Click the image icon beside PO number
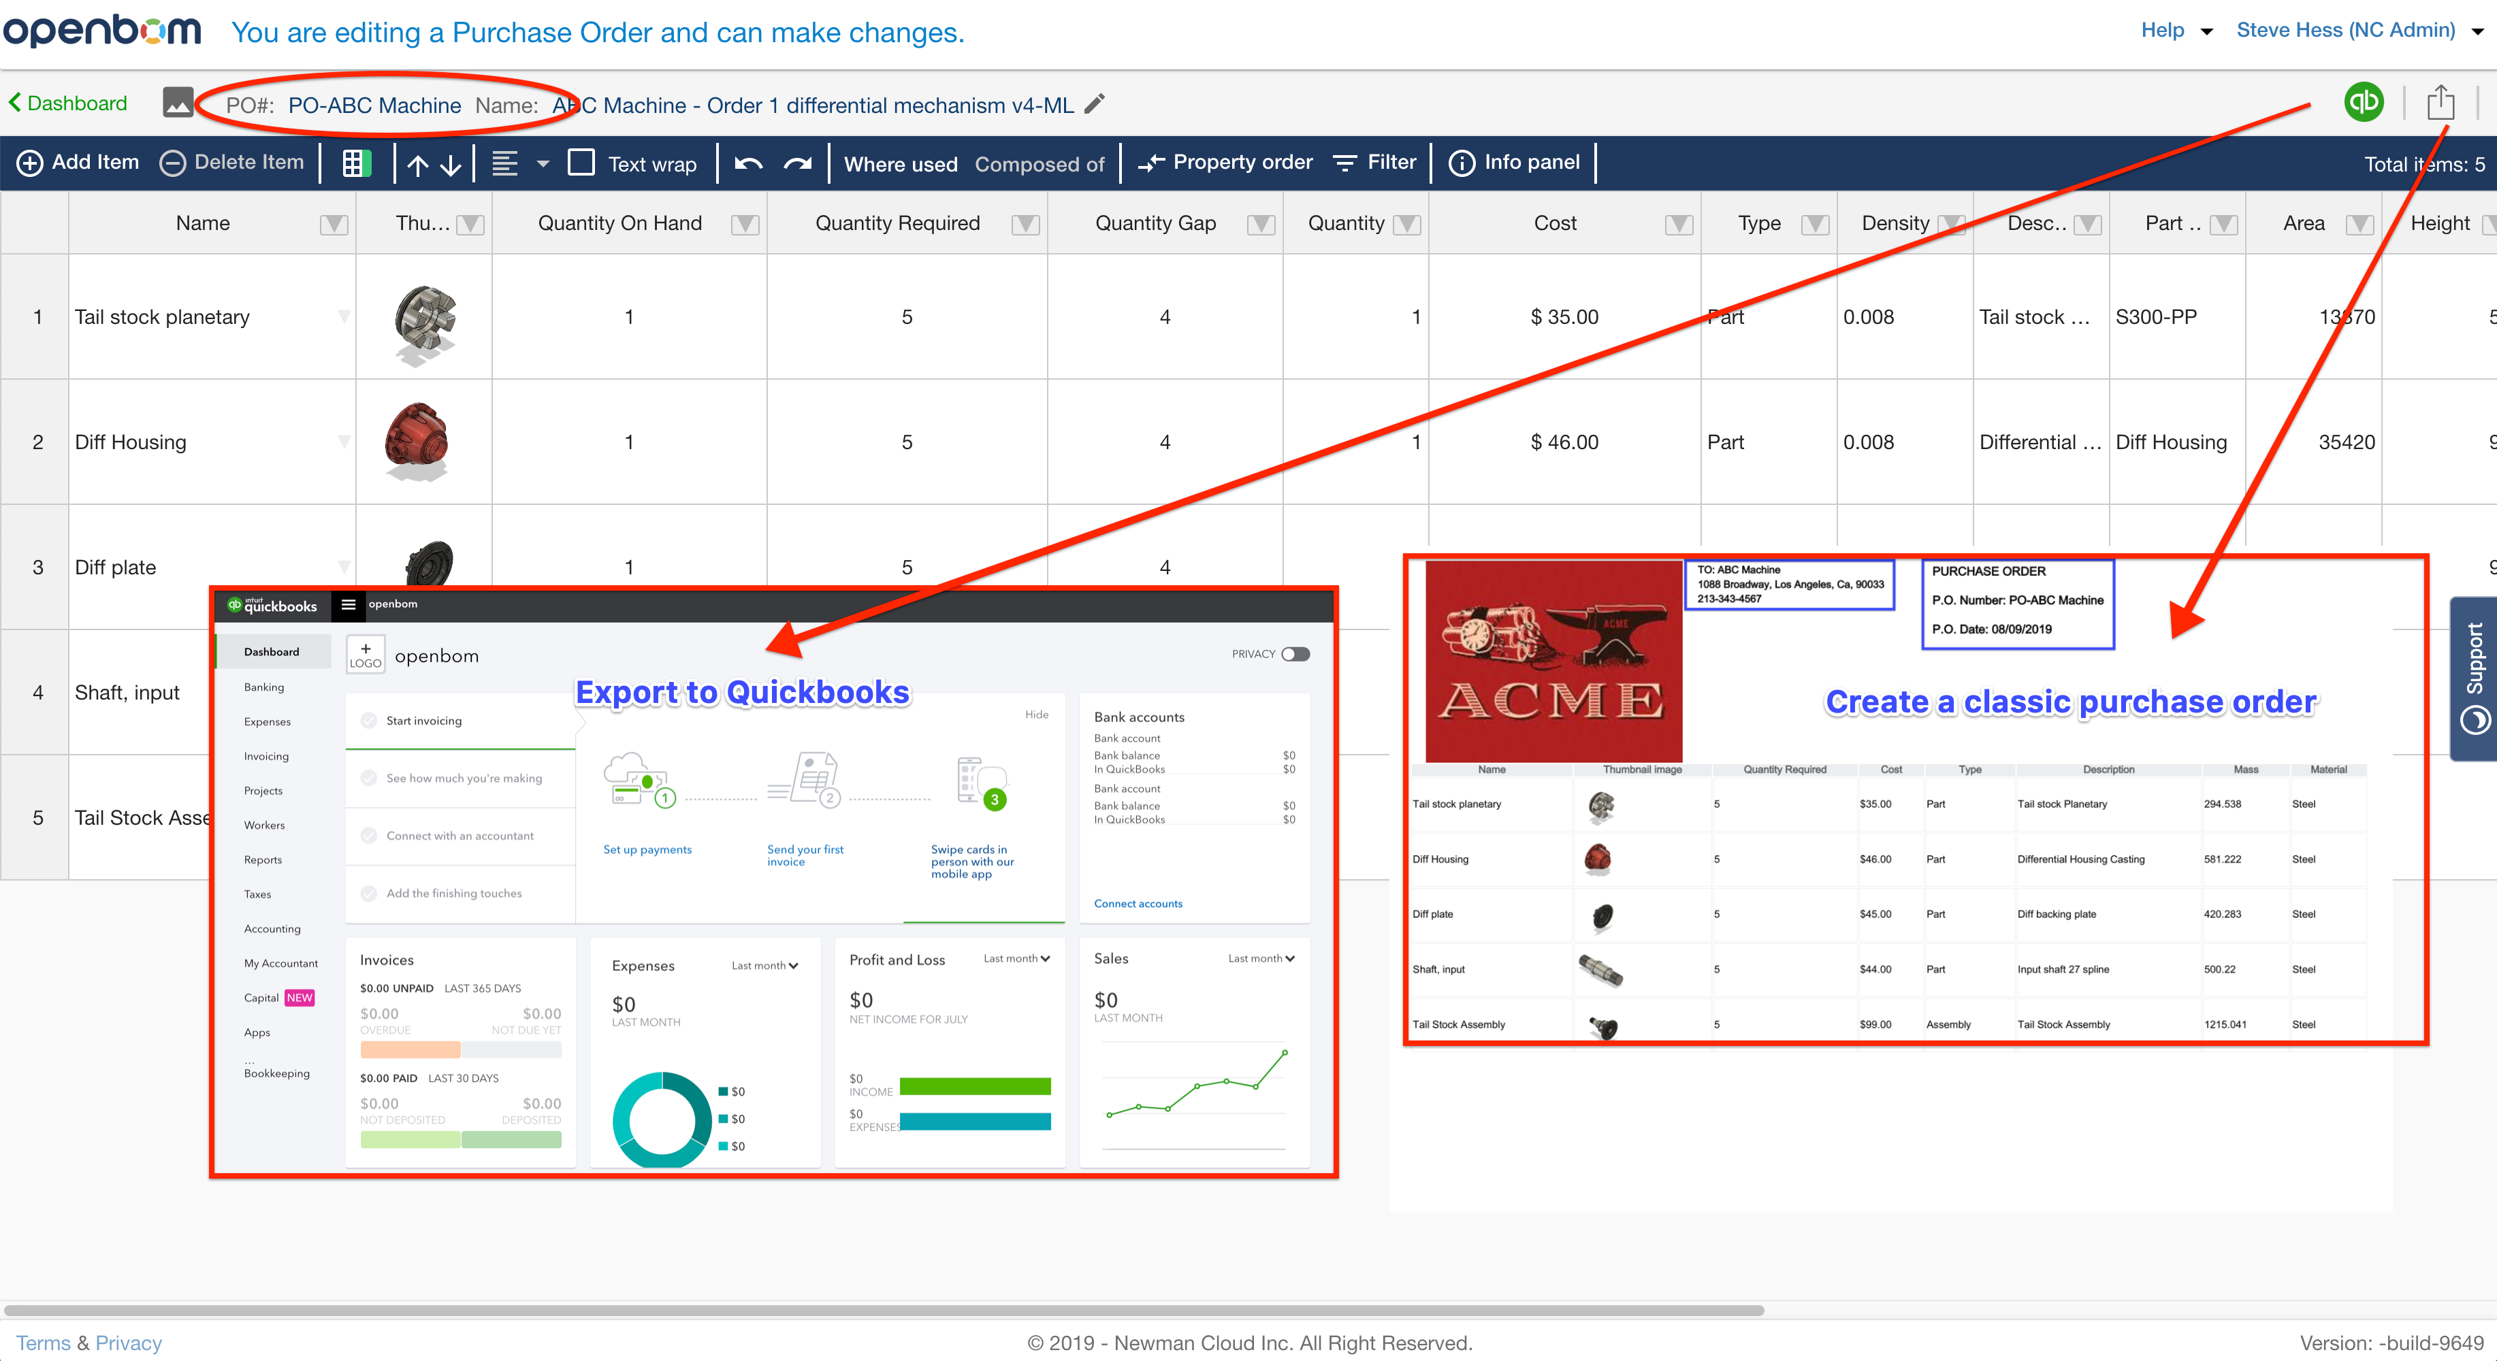Viewport: 2497px width, 1361px height. click(178, 101)
